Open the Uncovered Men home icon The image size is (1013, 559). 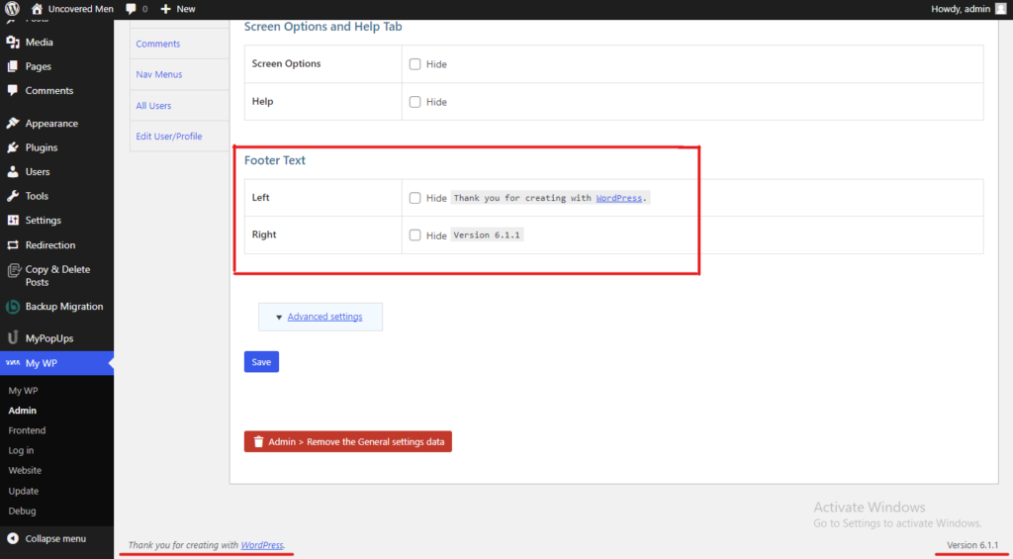pos(37,9)
